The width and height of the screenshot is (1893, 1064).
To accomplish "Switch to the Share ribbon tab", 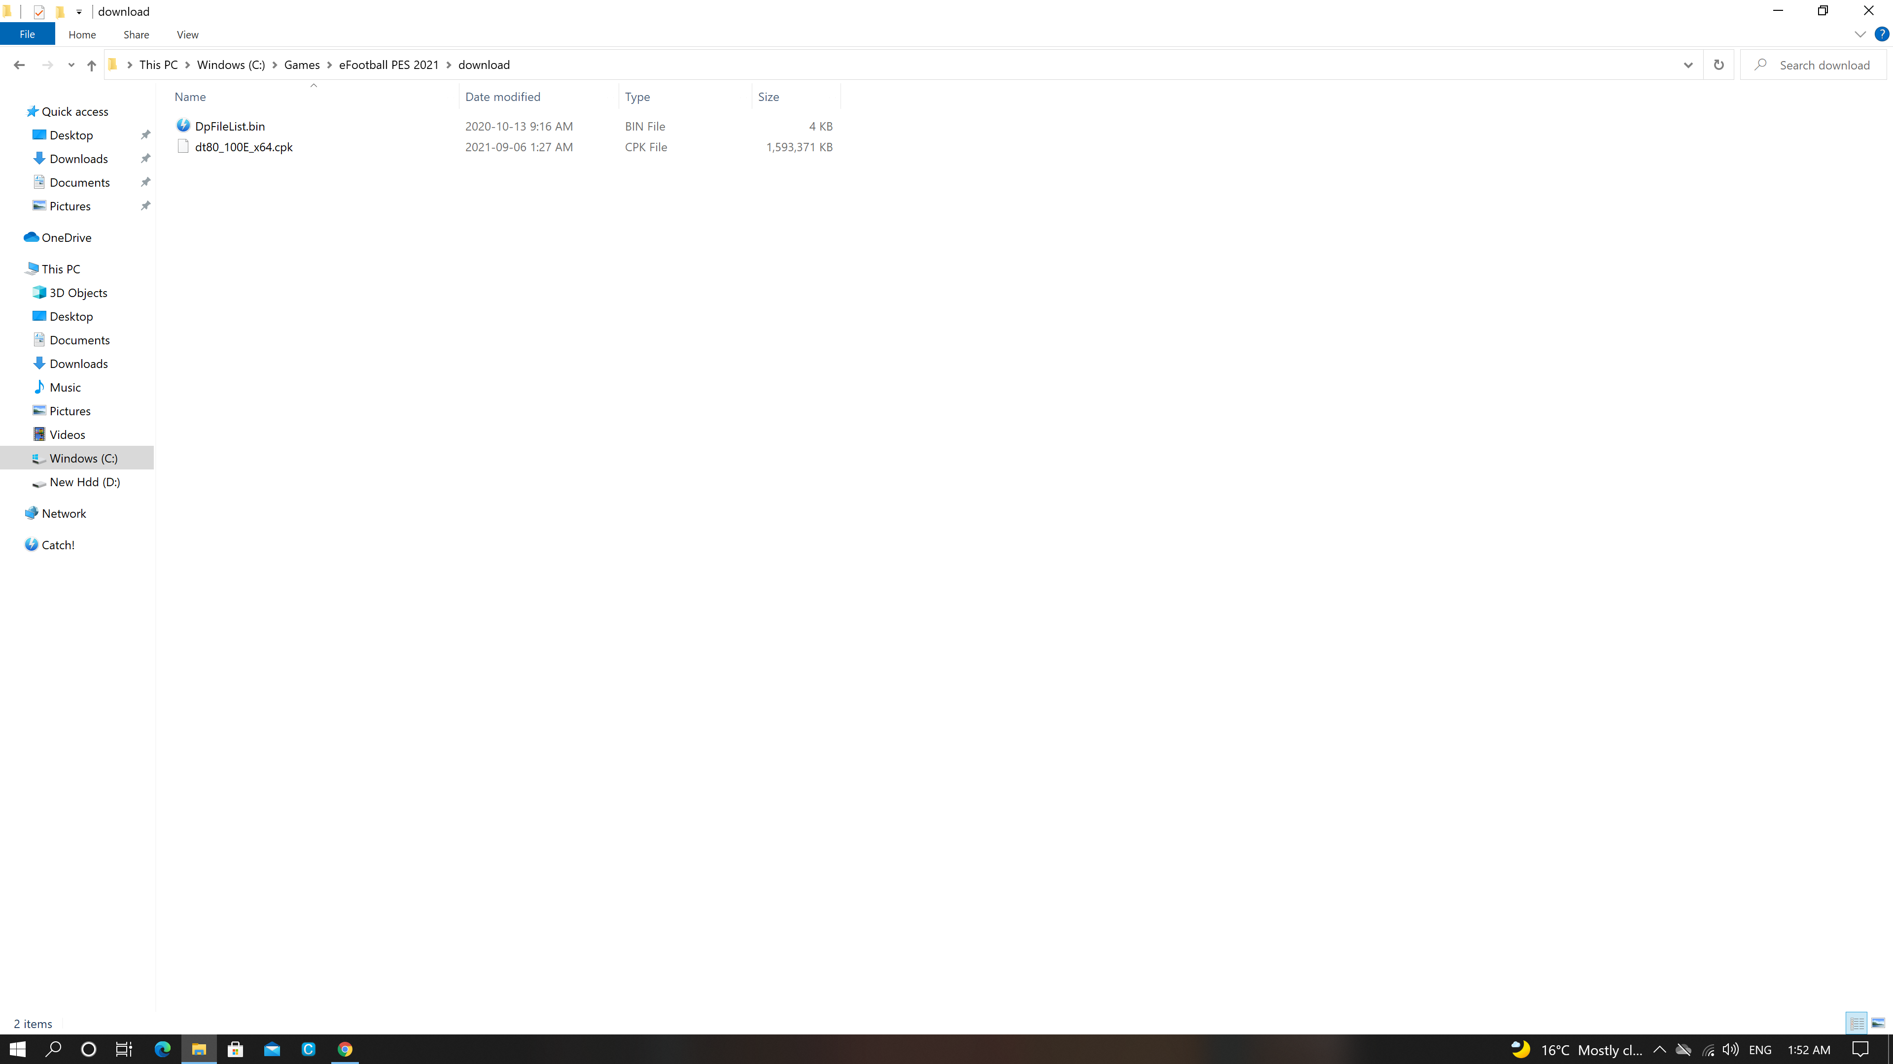I will 136,34.
